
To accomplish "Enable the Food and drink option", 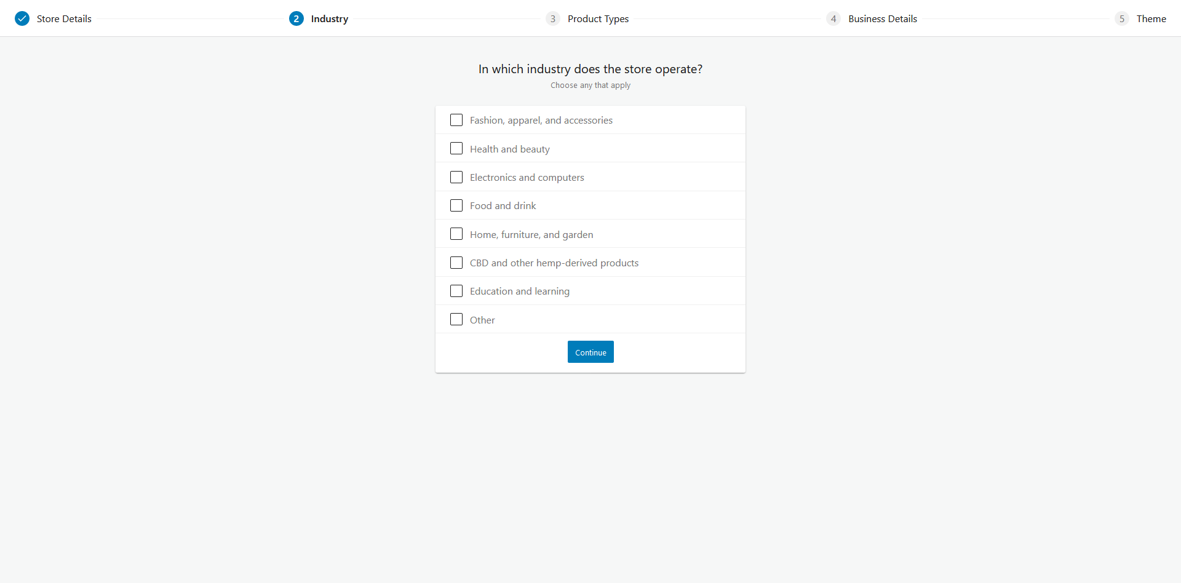I will pos(456,205).
